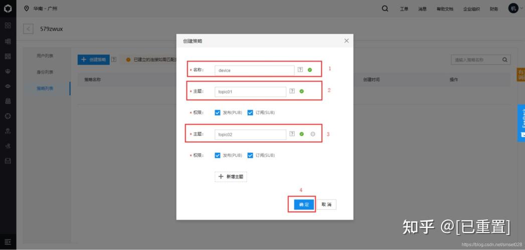
Task: Click the 新增主题 button
Action: tap(231, 176)
